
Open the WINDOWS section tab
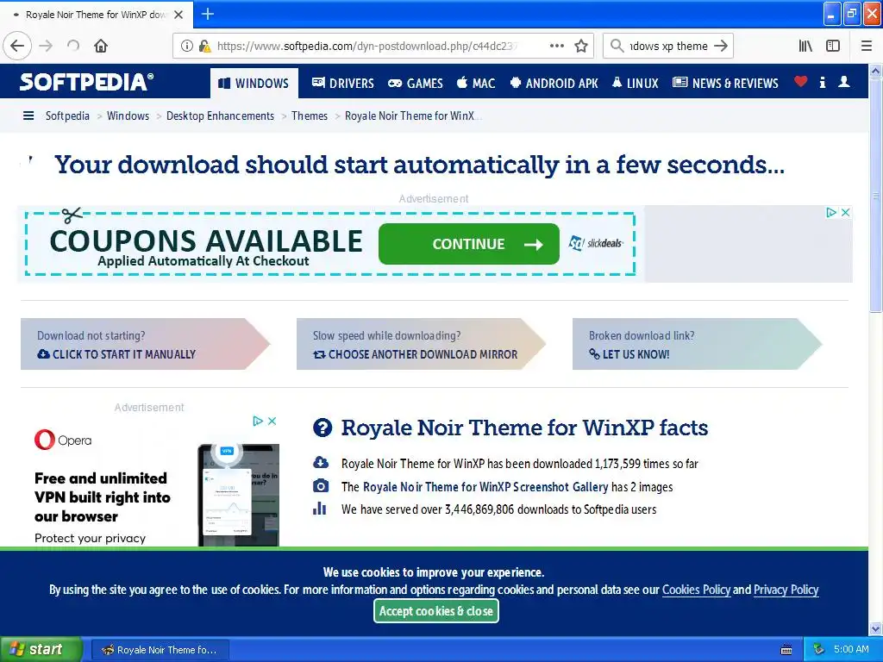click(254, 84)
